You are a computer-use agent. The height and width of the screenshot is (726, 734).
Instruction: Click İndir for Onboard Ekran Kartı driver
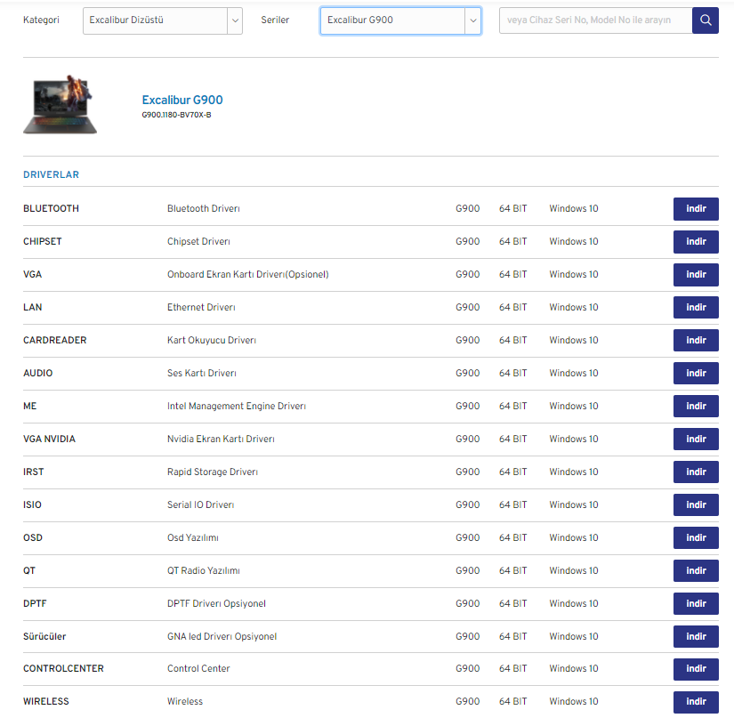696,274
